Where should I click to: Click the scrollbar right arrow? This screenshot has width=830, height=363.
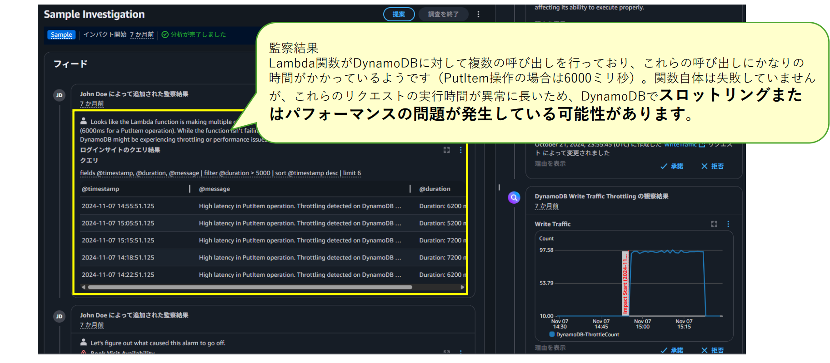pyautogui.click(x=462, y=287)
